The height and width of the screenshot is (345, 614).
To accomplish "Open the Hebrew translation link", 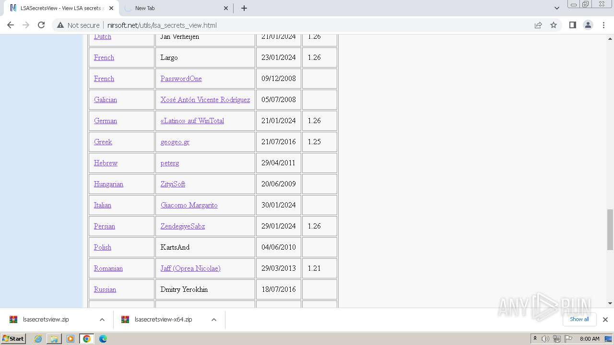I will point(106,163).
